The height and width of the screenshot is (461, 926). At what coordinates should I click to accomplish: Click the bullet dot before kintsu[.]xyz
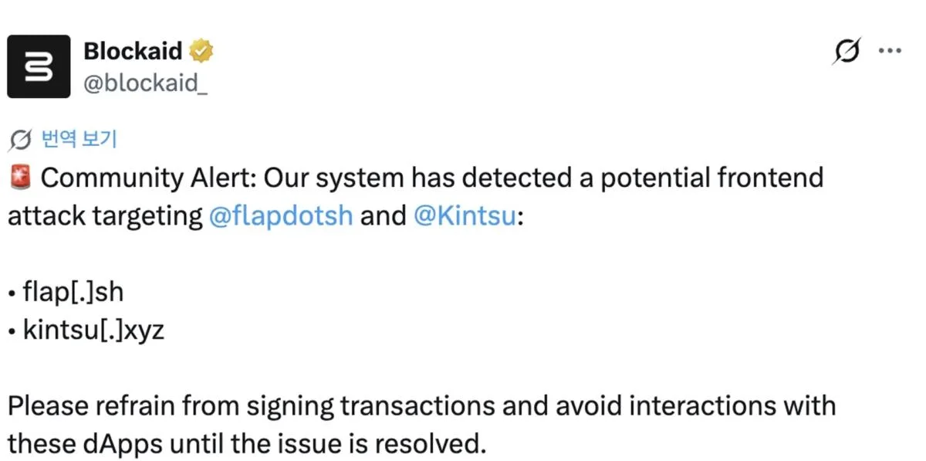point(12,332)
